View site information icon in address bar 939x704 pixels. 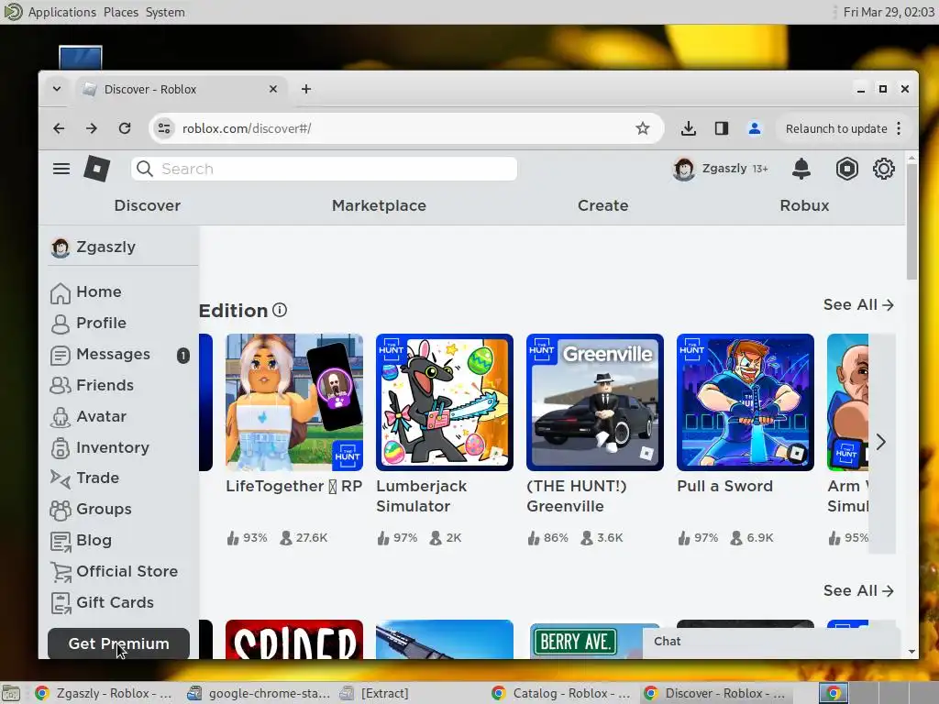[164, 128]
